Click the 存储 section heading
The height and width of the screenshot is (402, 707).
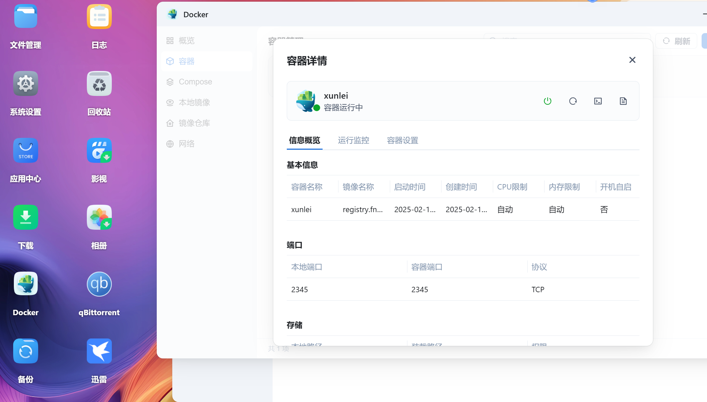295,325
